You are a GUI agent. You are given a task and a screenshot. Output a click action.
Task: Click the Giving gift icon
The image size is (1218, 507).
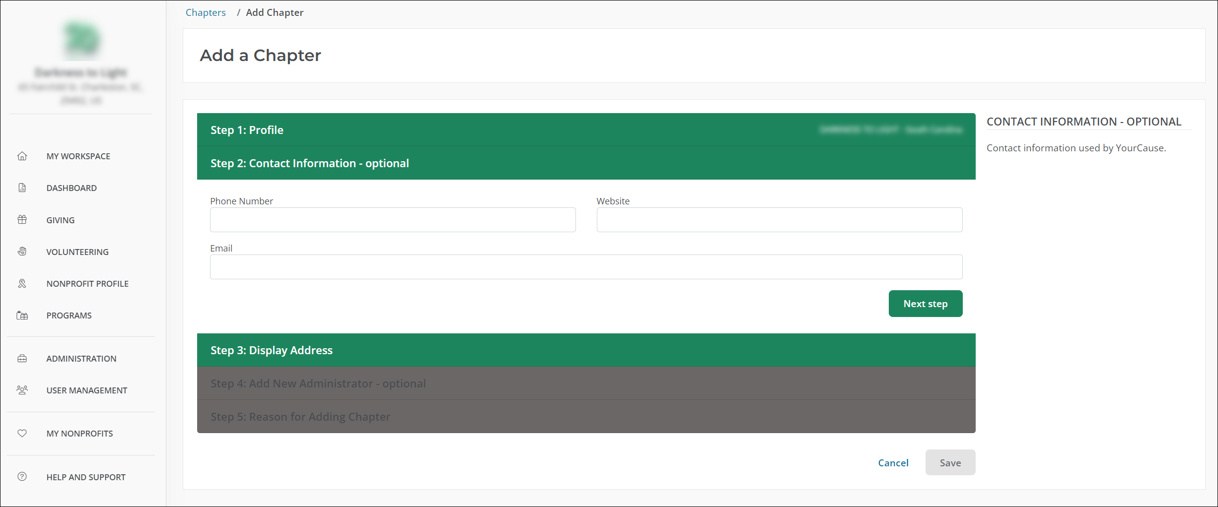point(22,220)
